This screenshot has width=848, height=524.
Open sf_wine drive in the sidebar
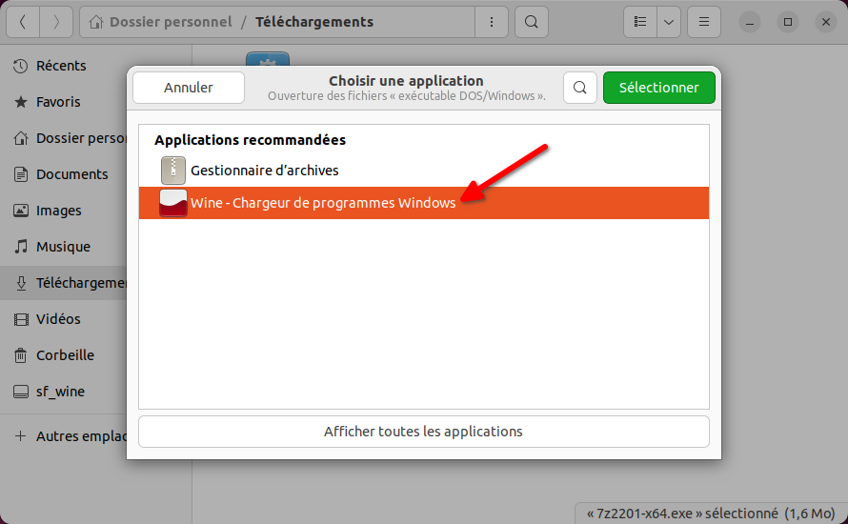tap(64, 393)
